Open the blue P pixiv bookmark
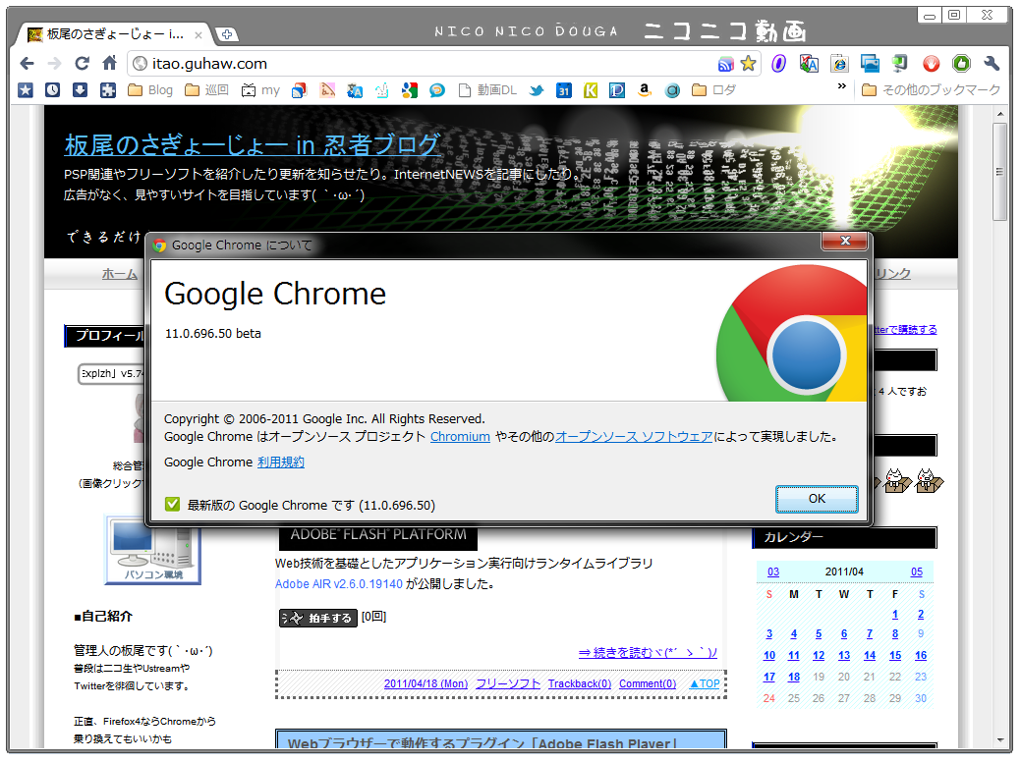The height and width of the screenshot is (762, 1021). pos(617,90)
